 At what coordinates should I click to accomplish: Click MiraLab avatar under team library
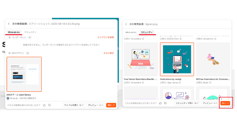(8, 98)
